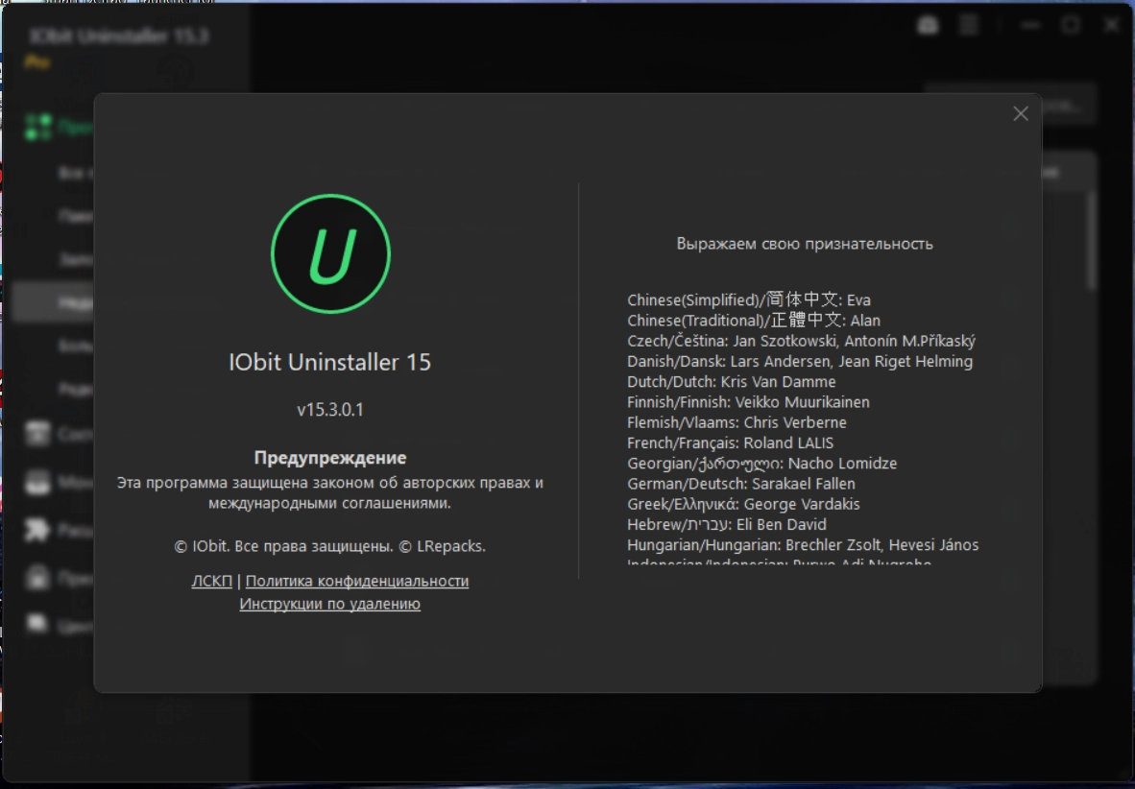Click the Chinese(Simplified) translator row: Eva
The width and height of the screenshot is (1135, 789).
point(749,299)
